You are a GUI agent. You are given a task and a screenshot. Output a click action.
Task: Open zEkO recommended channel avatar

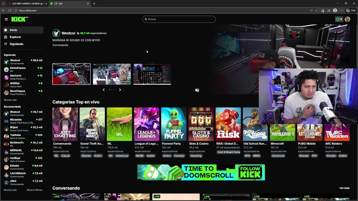coord(6,183)
